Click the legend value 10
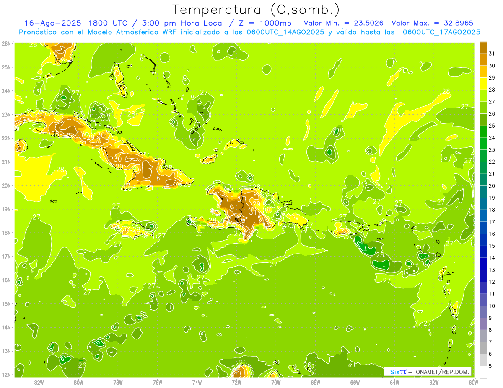Screen dimensions: 503x388 point(492,306)
